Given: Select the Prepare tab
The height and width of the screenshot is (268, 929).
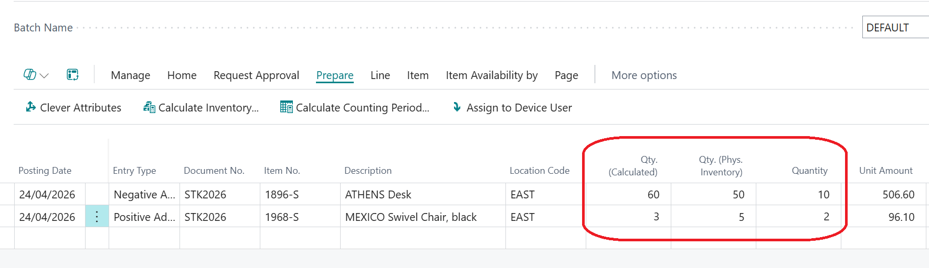Looking at the screenshot, I should (335, 75).
